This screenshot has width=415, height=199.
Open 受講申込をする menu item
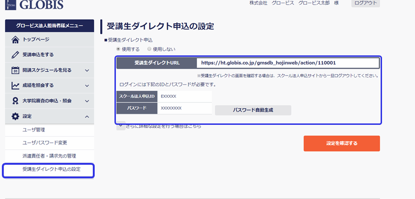click(x=49, y=55)
